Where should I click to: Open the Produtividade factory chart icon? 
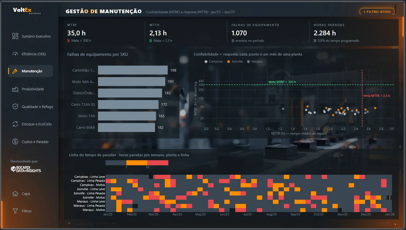pyautogui.click(x=15, y=89)
